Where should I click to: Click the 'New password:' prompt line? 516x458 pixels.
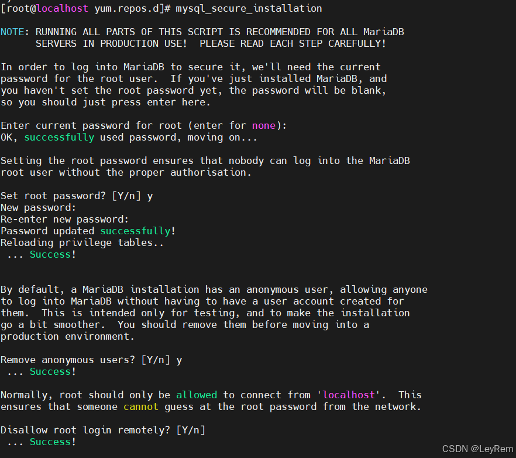[x=38, y=208]
